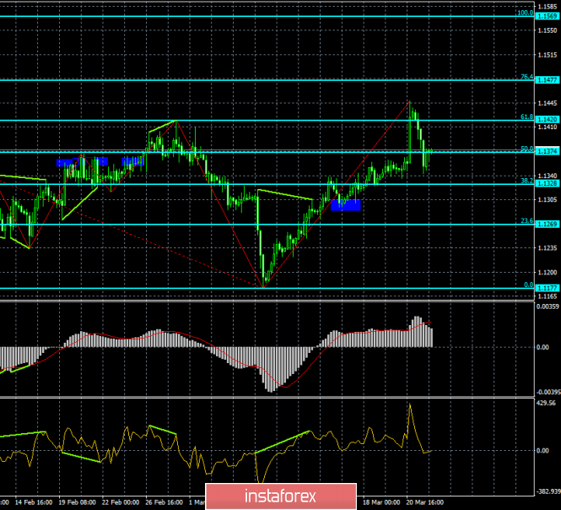
Task: Click the 18 Mar 00:00 time label
Action: (x=381, y=502)
